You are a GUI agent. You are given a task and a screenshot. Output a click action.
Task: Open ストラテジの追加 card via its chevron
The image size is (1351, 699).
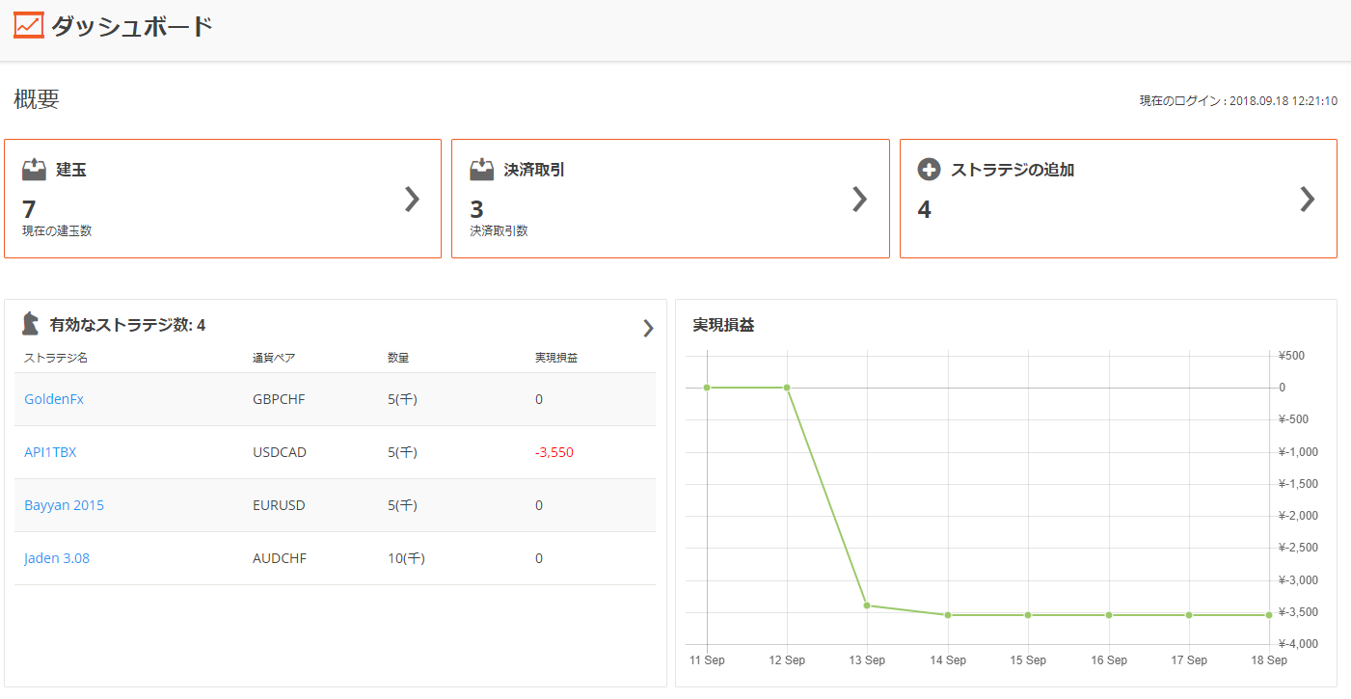pos(1308,199)
